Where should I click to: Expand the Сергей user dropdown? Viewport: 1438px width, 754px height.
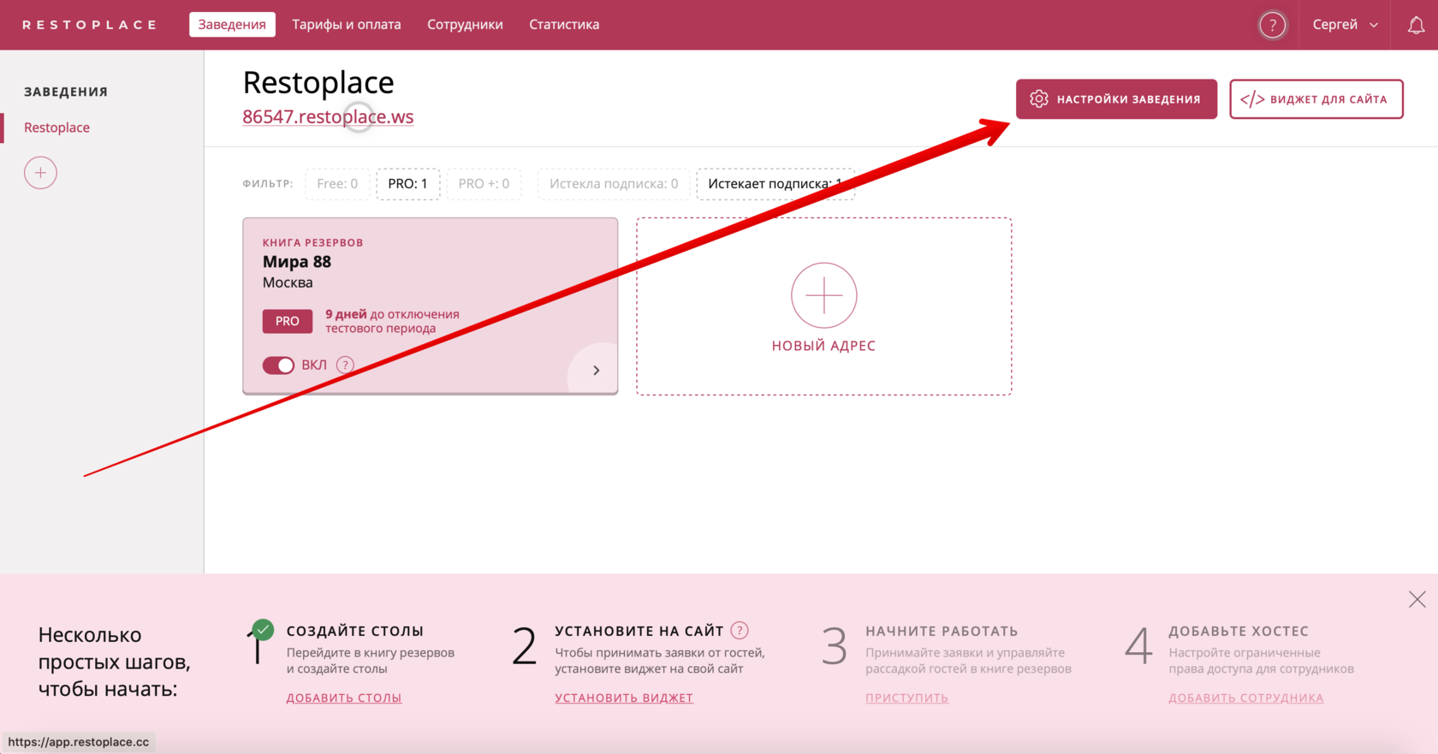point(1345,25)
